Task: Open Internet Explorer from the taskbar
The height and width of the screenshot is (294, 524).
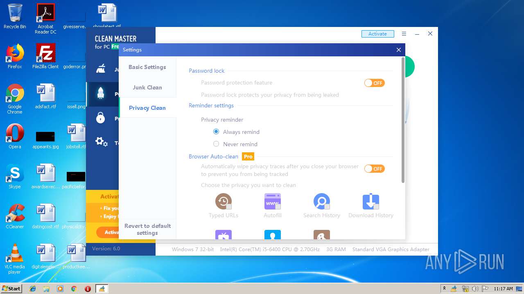Action: pyautogui.click(x=33, y=289)
